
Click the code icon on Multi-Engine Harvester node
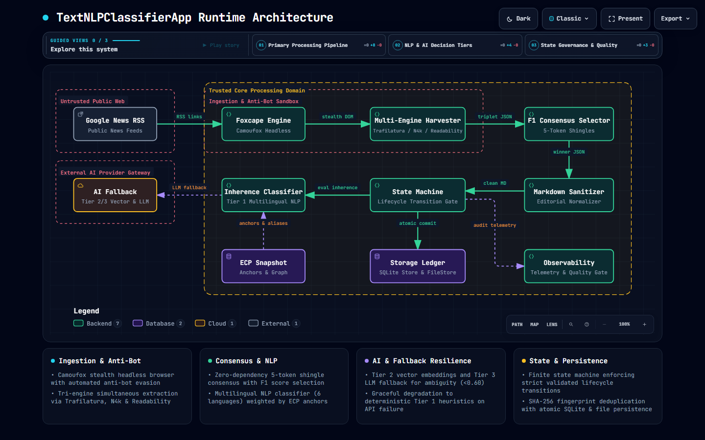[x=377, y=114]
